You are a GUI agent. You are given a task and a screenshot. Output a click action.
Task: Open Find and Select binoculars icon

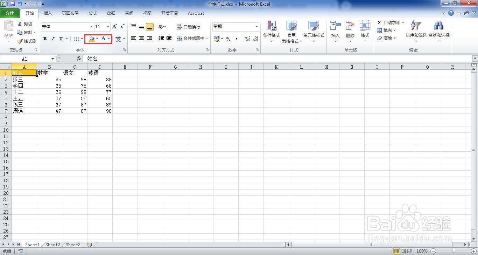[438, 26]
